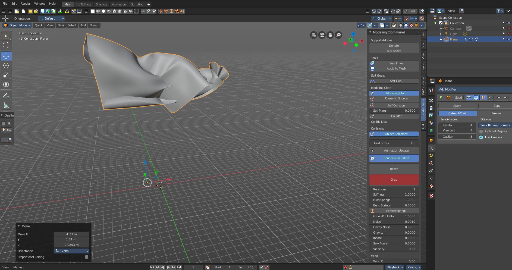Viewport: 512px width, 270px height.
Task: Switch to Scripting workspace tab
Action: pos(137,4)
